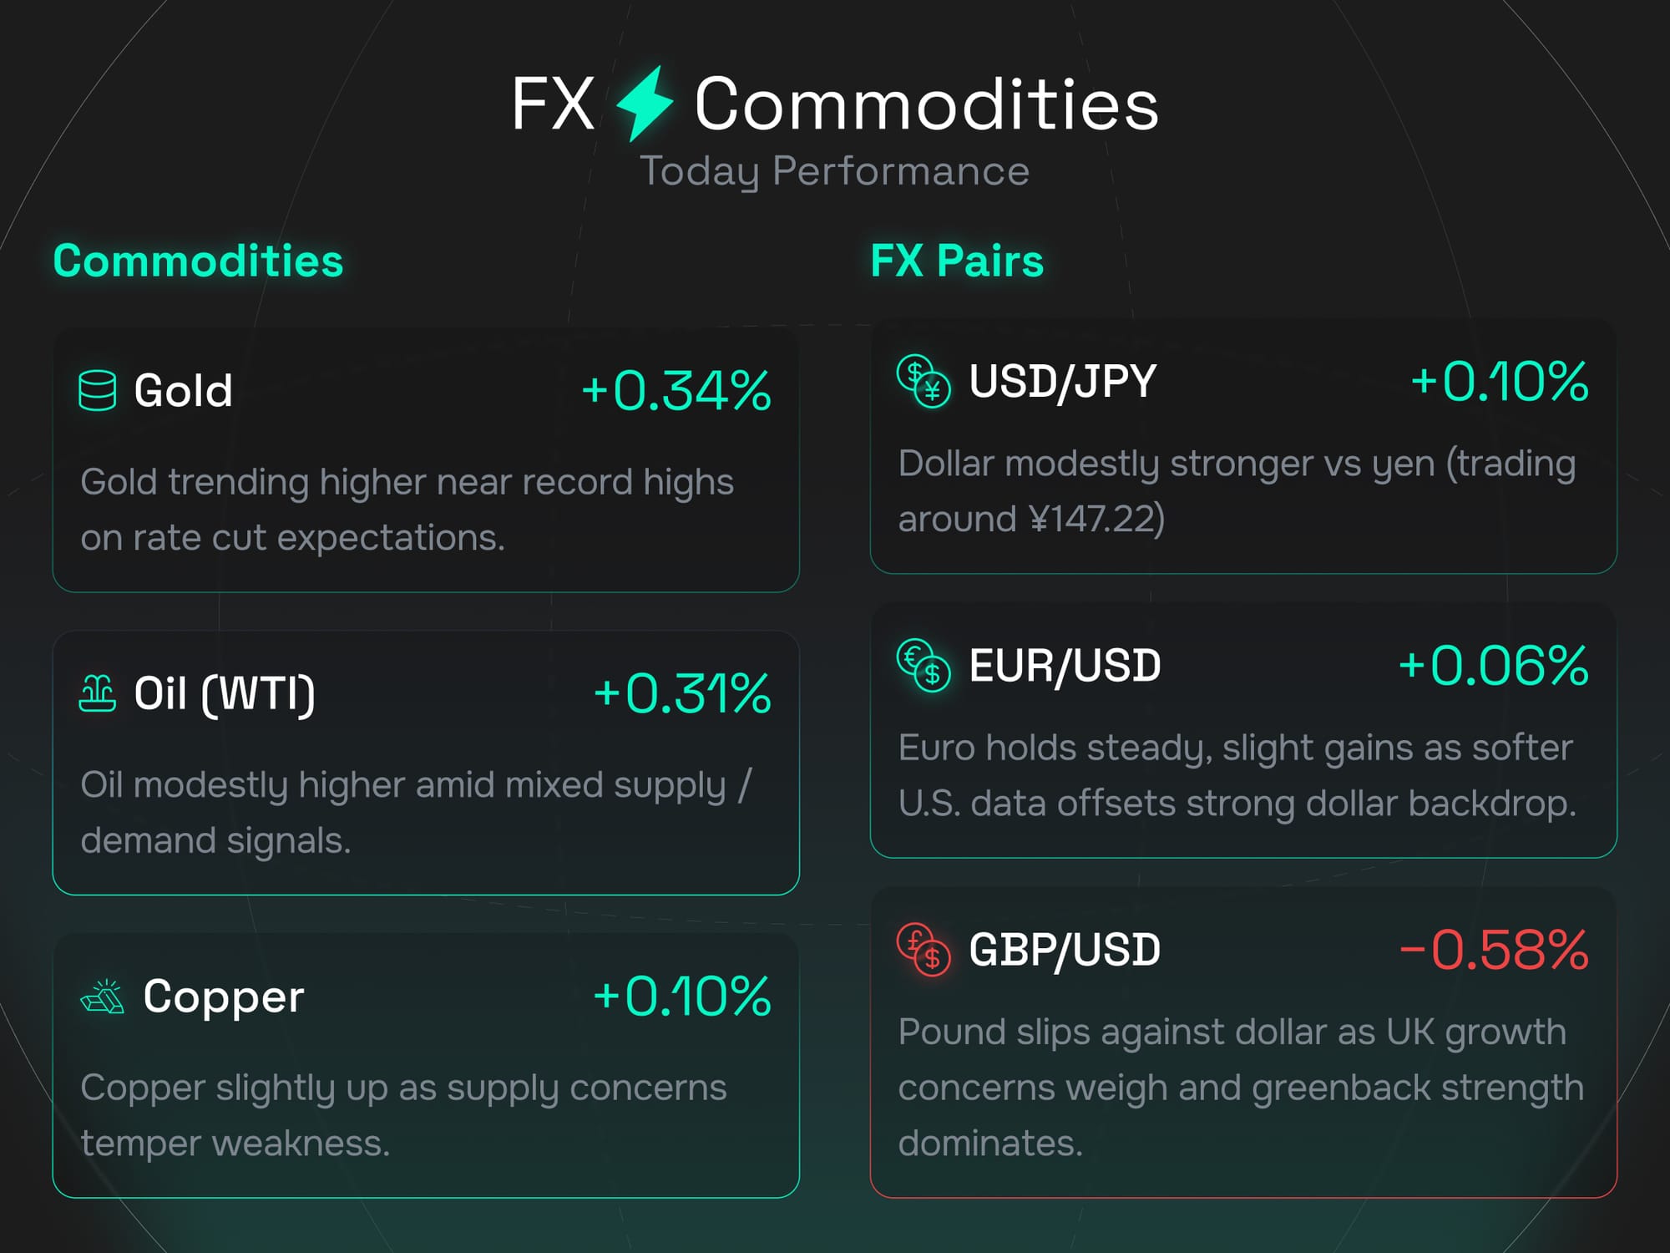Click the GBP/USD −0.58% change value
1670x1253 pixels.
(1493, 950)
